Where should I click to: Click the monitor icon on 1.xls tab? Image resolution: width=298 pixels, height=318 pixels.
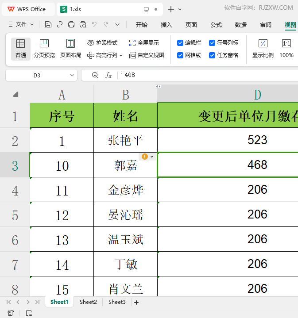click(x=146, y=9)
